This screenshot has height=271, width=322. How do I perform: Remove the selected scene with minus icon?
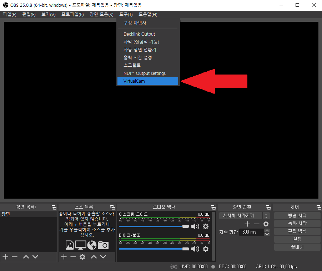pyautogui.click(x=15, y=257)
